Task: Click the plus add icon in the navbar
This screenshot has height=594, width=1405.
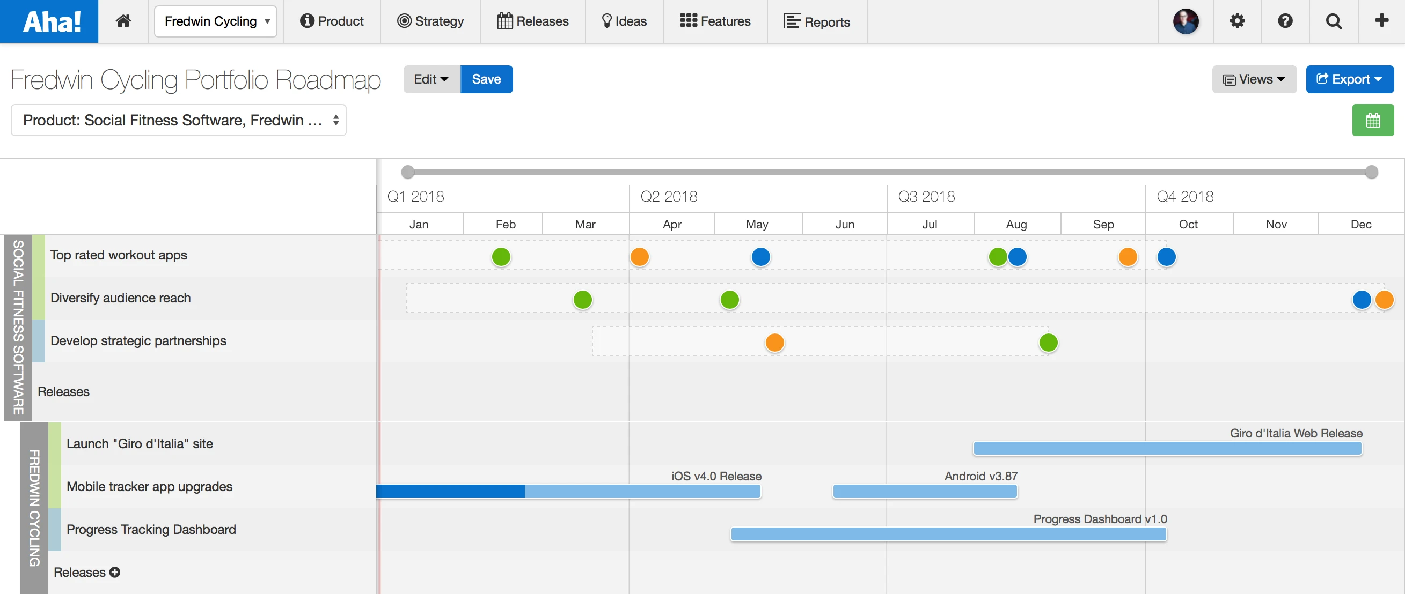Action: click(x=1381, y=21)
